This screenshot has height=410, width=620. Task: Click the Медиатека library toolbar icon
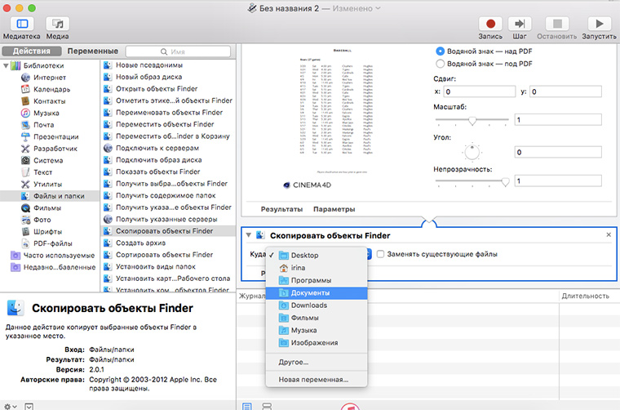[21, 25]
